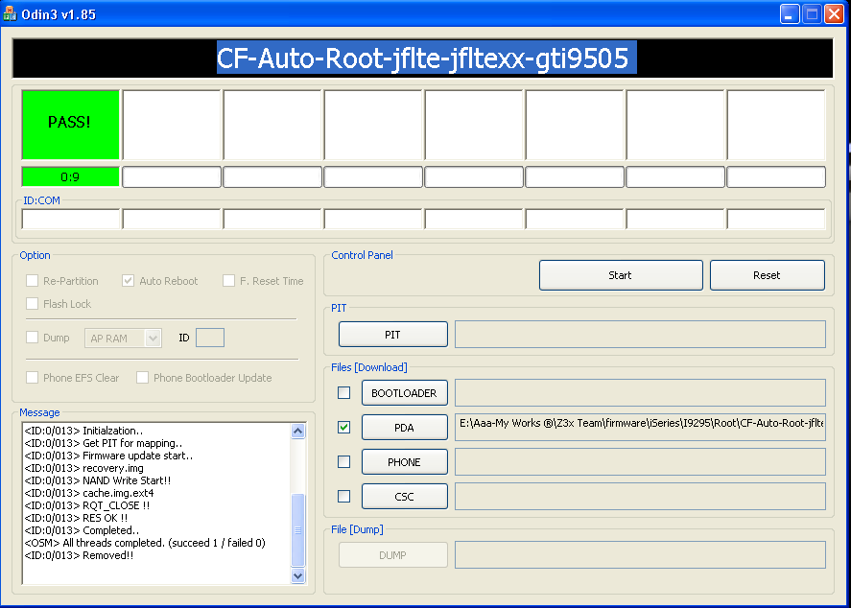
Task: Tick the PHONE checkbox
Action: pyautogui.click(x=343, y=461)
